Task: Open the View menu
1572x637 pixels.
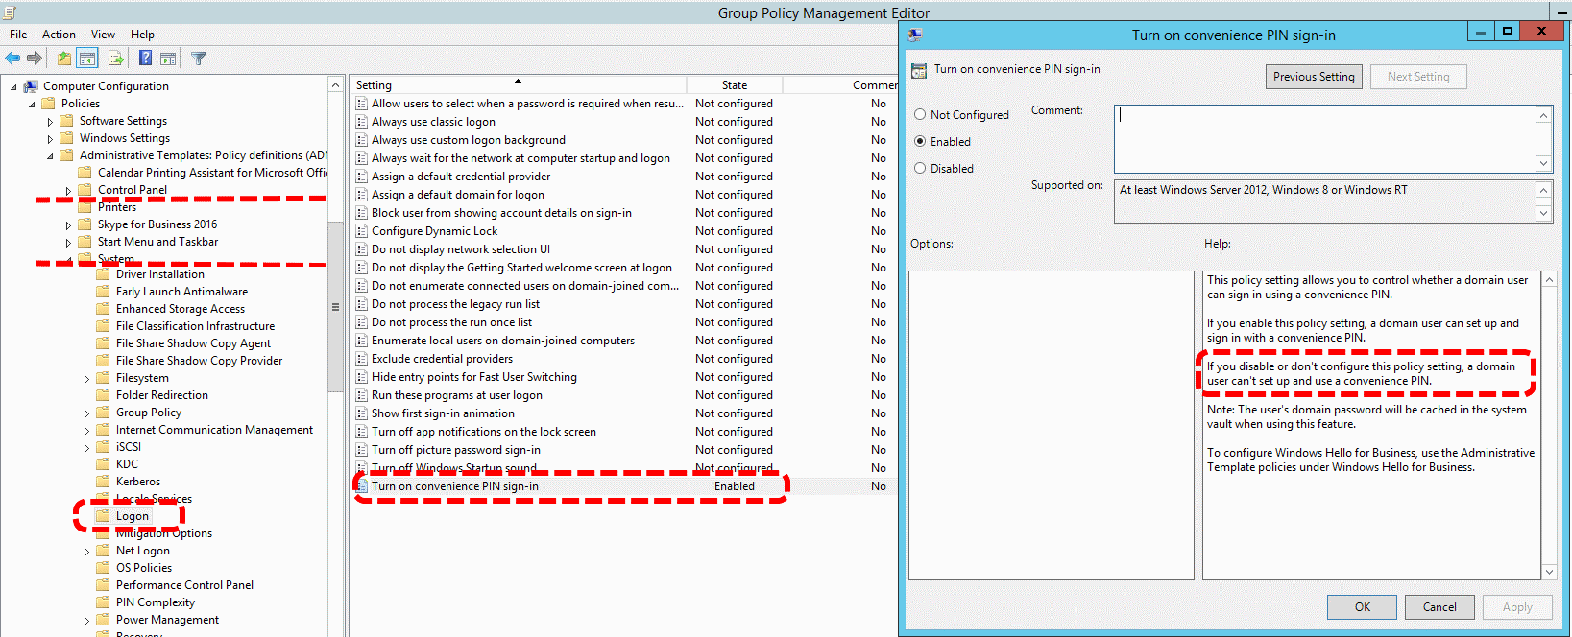Action: tap(103, 35)
